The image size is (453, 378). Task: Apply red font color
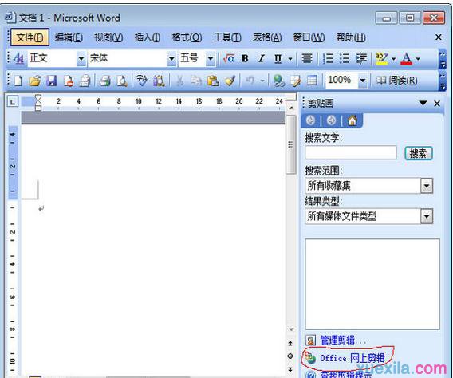(x=406, y=59)
